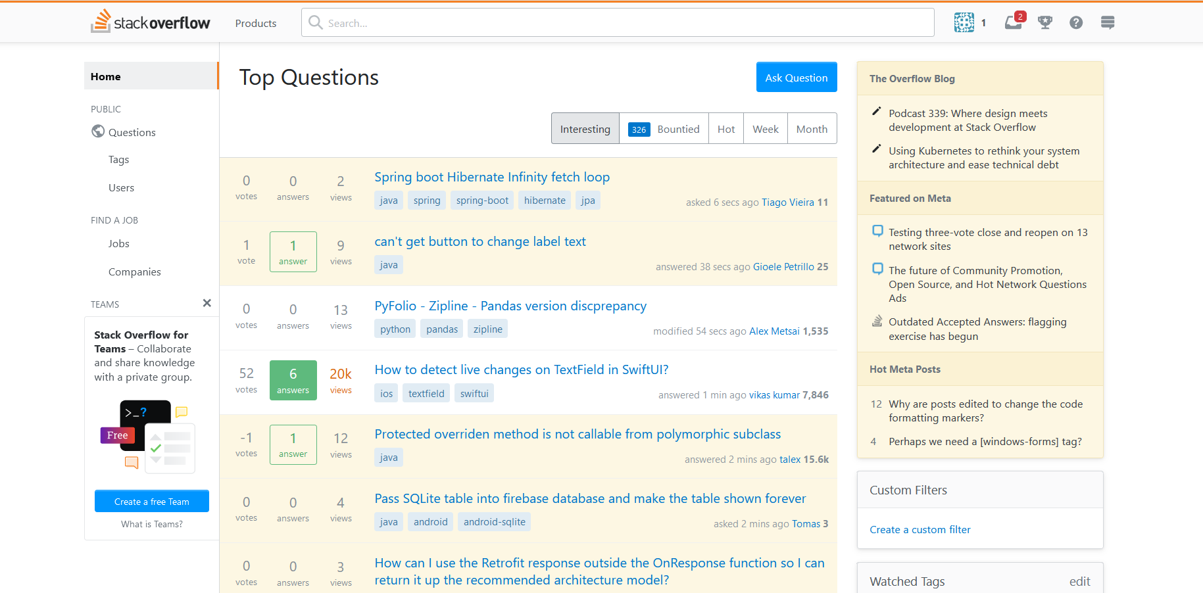Click the python tag
The image size is (1203, 593).
[395, 329]
